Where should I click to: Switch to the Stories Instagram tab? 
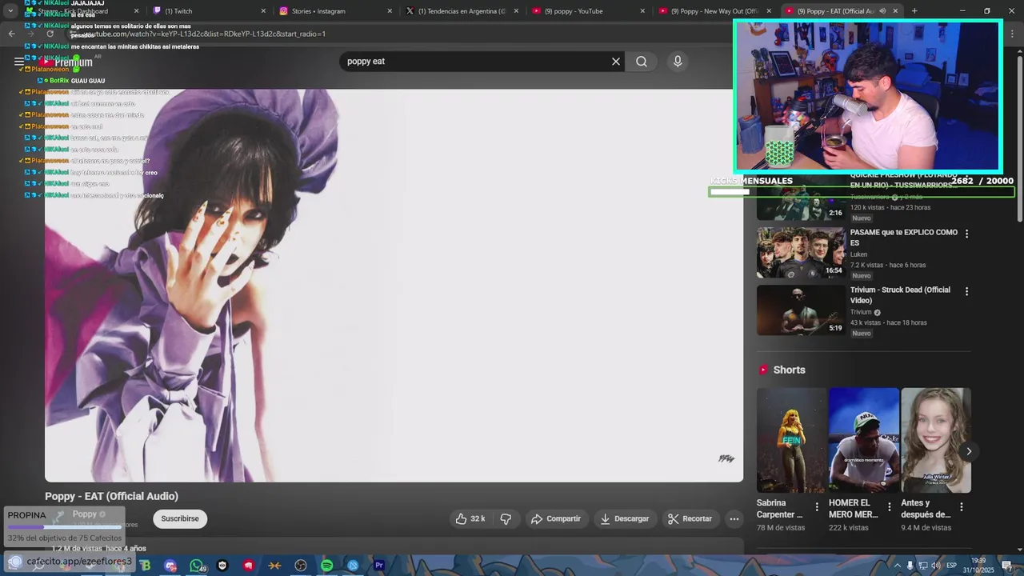pyautogui.click(x=335, y=11)
